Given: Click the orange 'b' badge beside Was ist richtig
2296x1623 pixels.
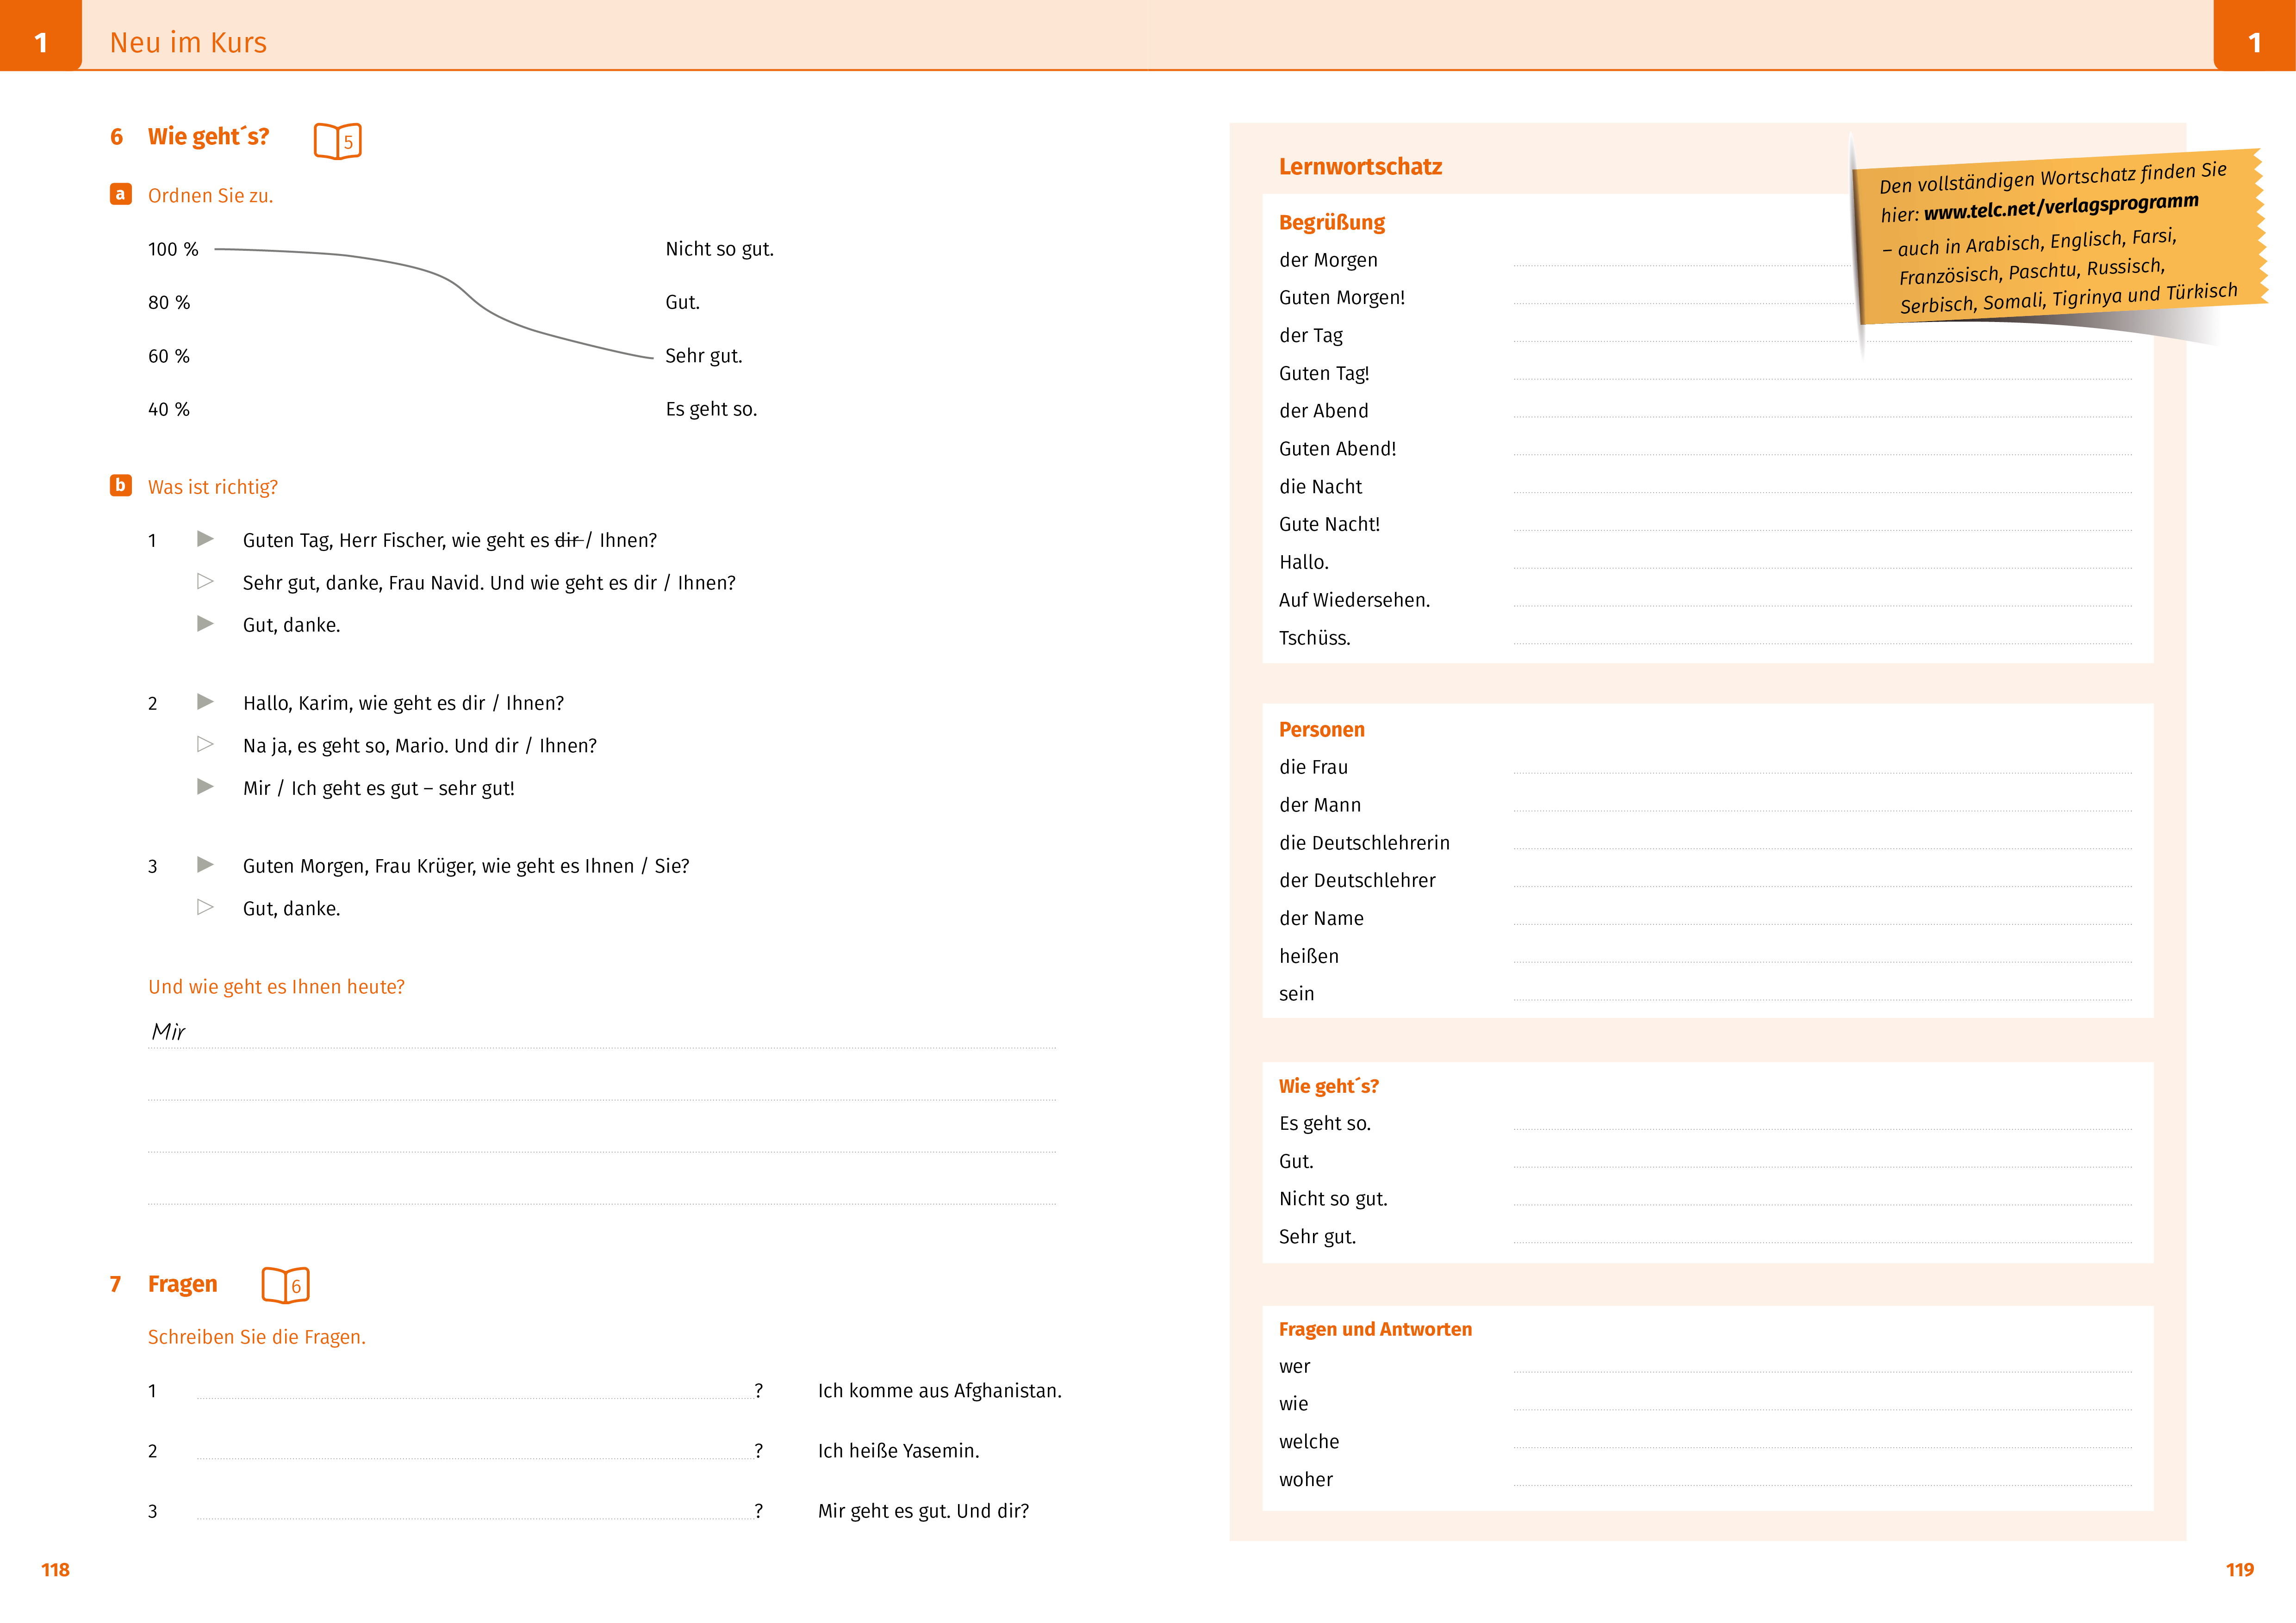Looking at the screenshot, I should coord(120,486).
